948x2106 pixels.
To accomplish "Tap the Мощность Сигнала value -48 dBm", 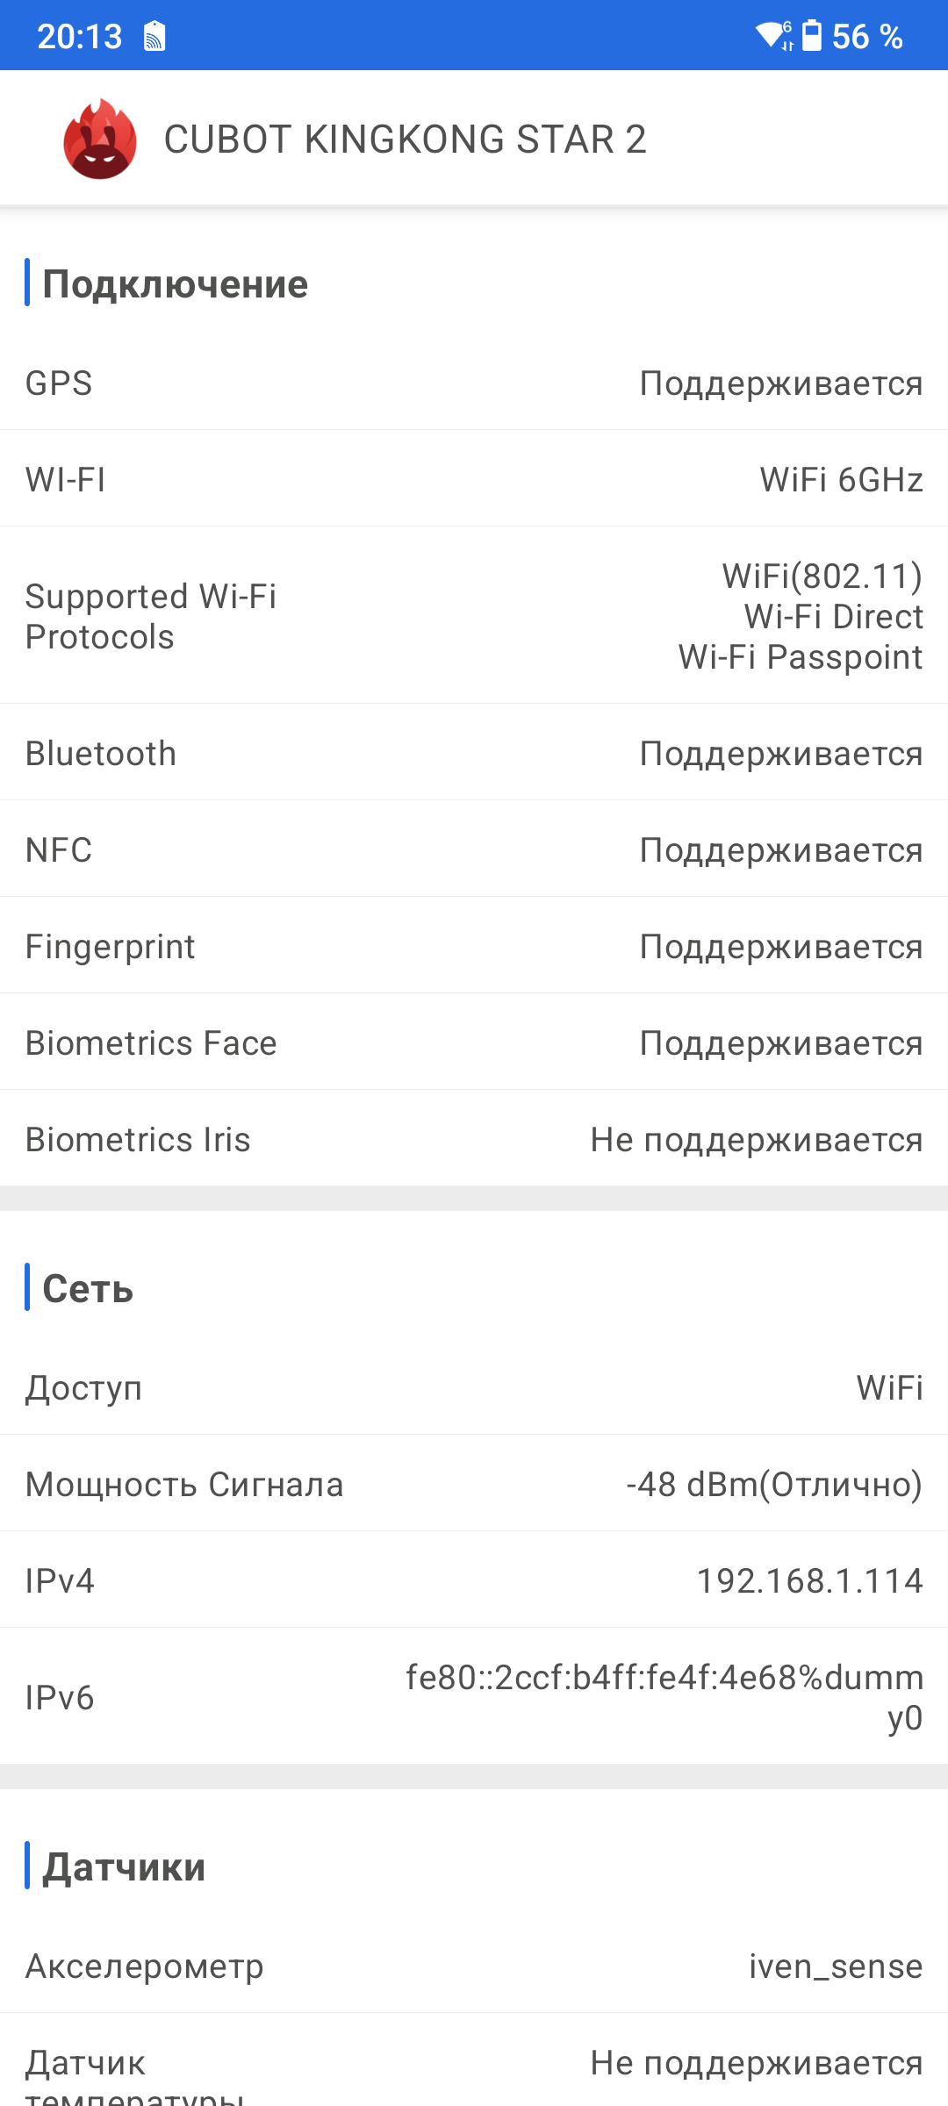I will coord(773,1485).
